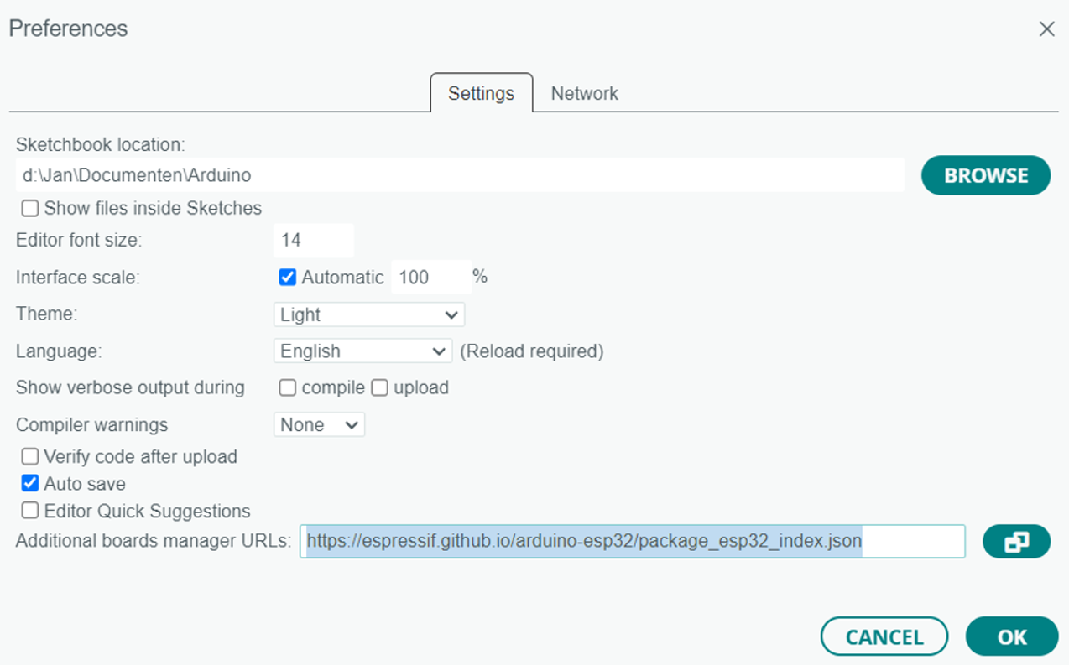Click the Editor font size field
The image size is (1069, 665).
tap(313, 240)
